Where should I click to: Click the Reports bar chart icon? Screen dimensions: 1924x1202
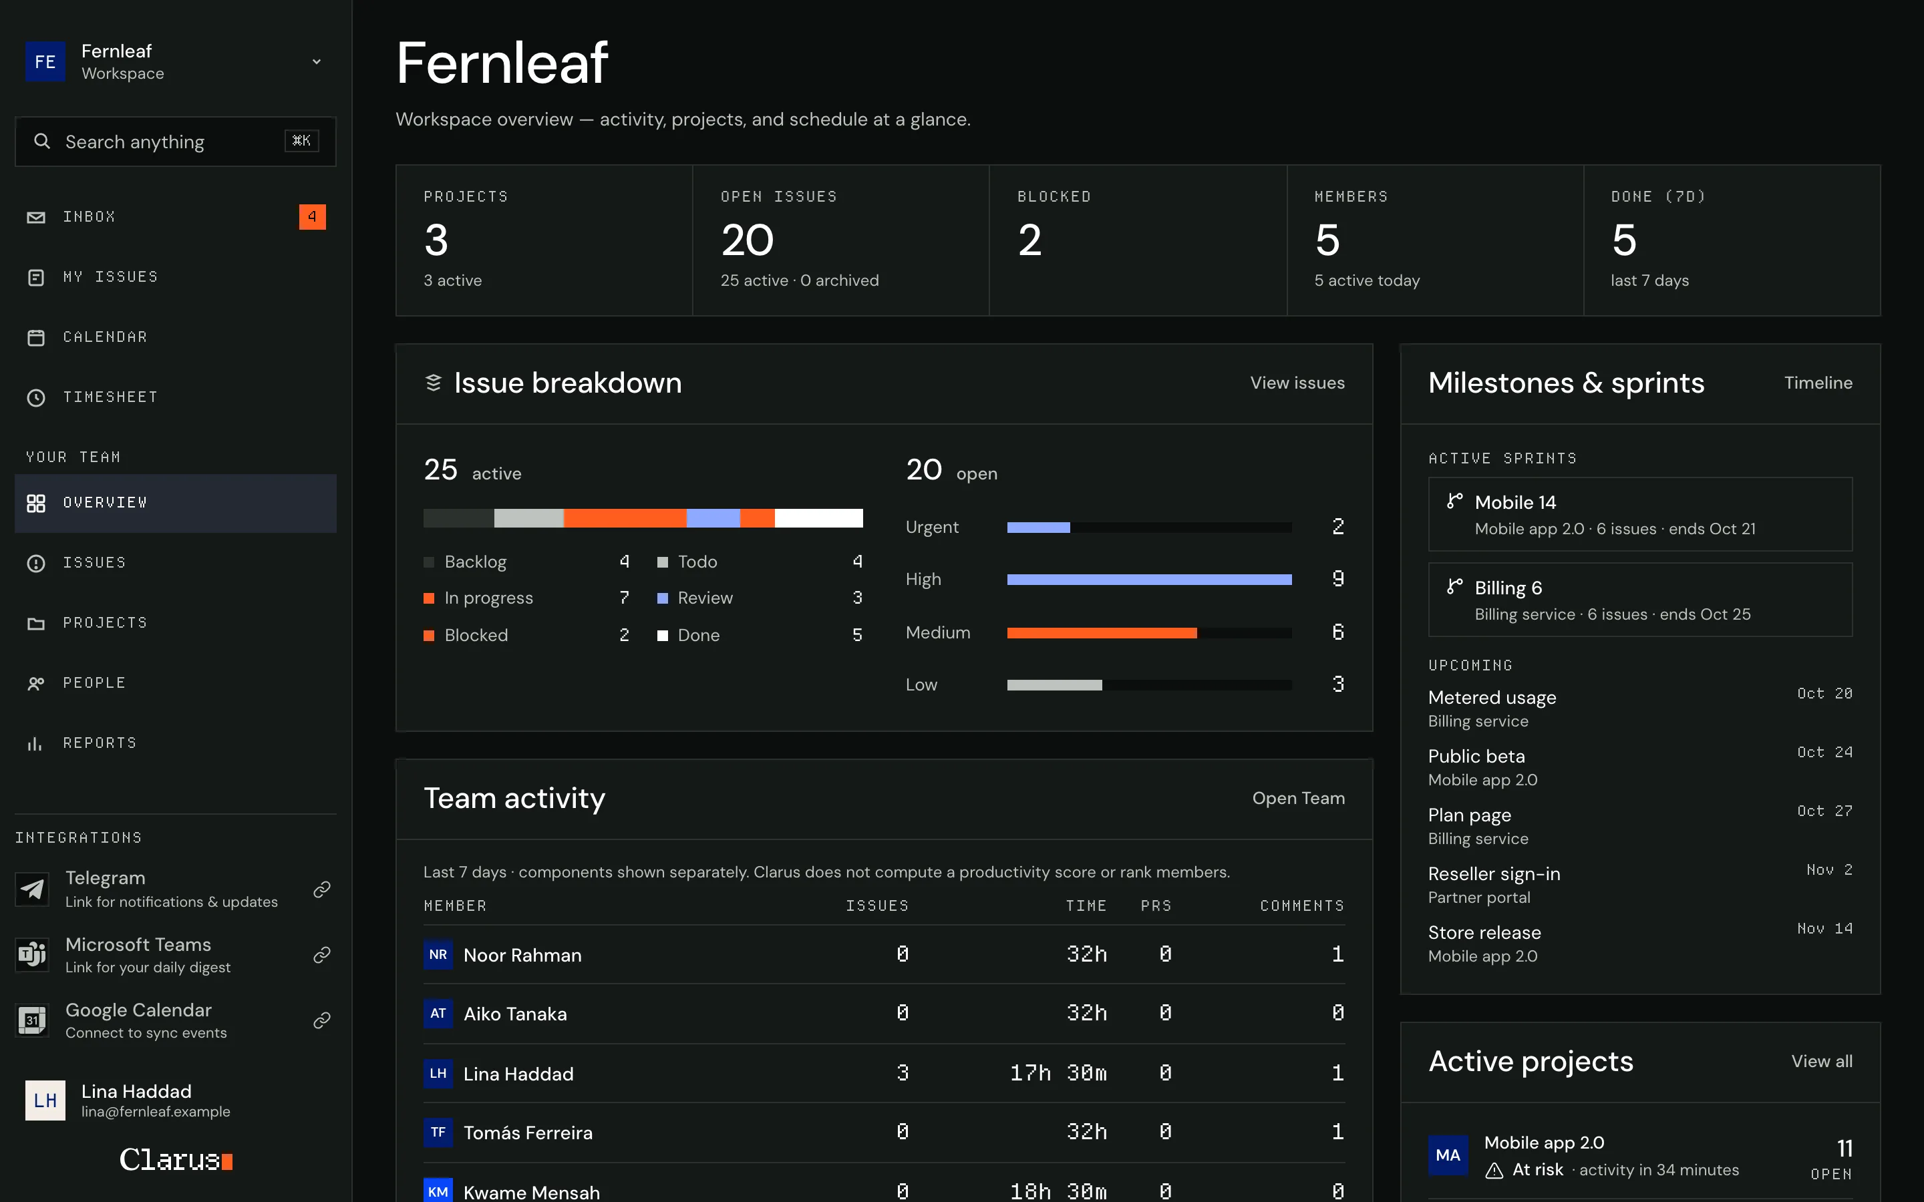(36, 744)
